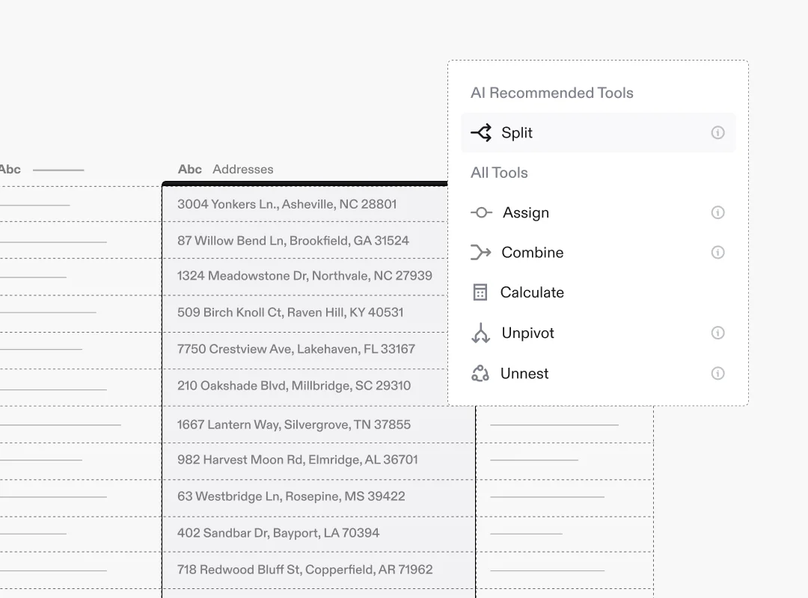View info for the Combine tool
The width and height of the screenshot is (808, 598).
[717, 252]
